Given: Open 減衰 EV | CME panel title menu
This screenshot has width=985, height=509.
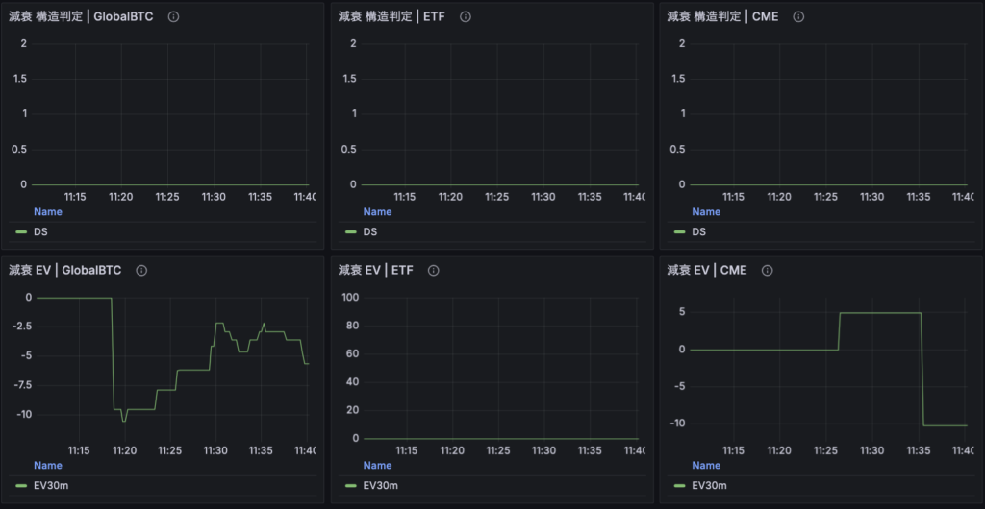Looking at the screenshot, I should 706,271.
